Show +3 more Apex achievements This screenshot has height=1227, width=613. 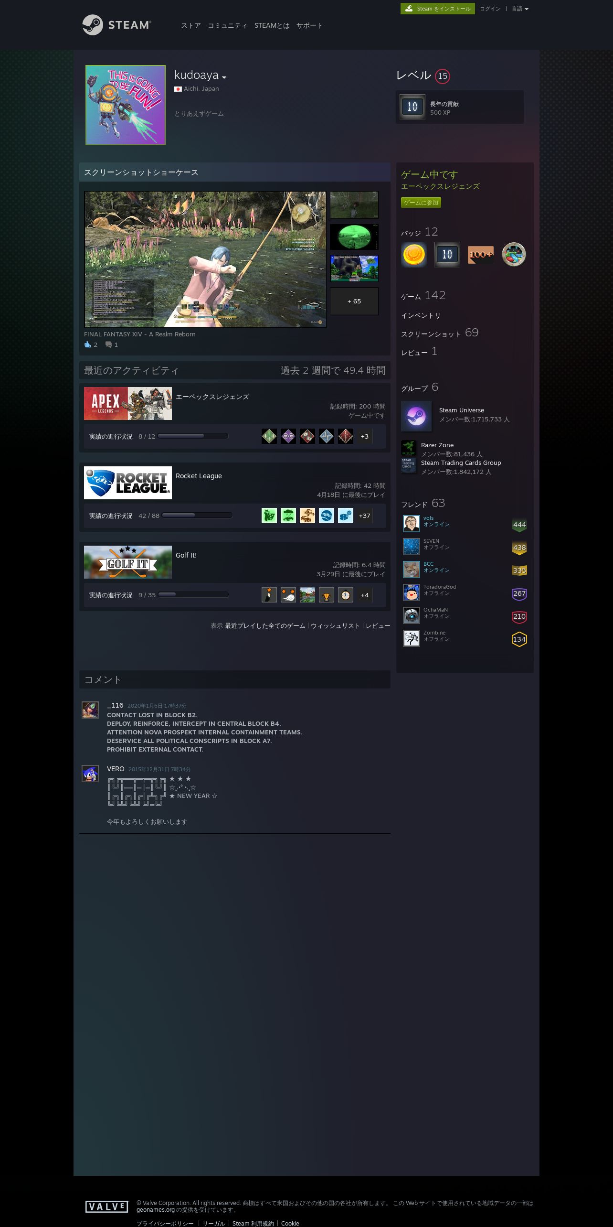pyautogui.click(x=365, y=436)
